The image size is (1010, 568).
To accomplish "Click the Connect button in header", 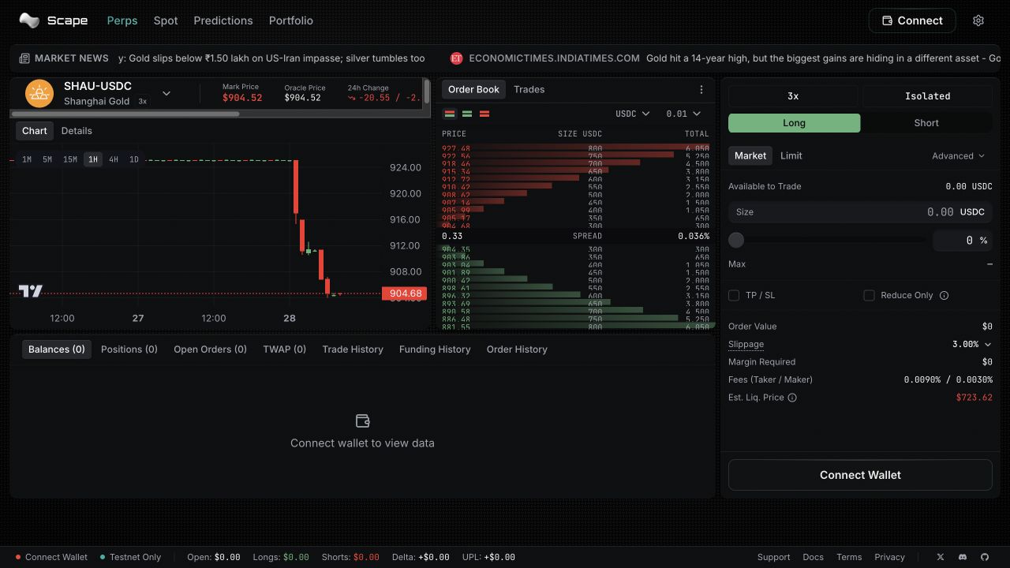I will (912, 21).
